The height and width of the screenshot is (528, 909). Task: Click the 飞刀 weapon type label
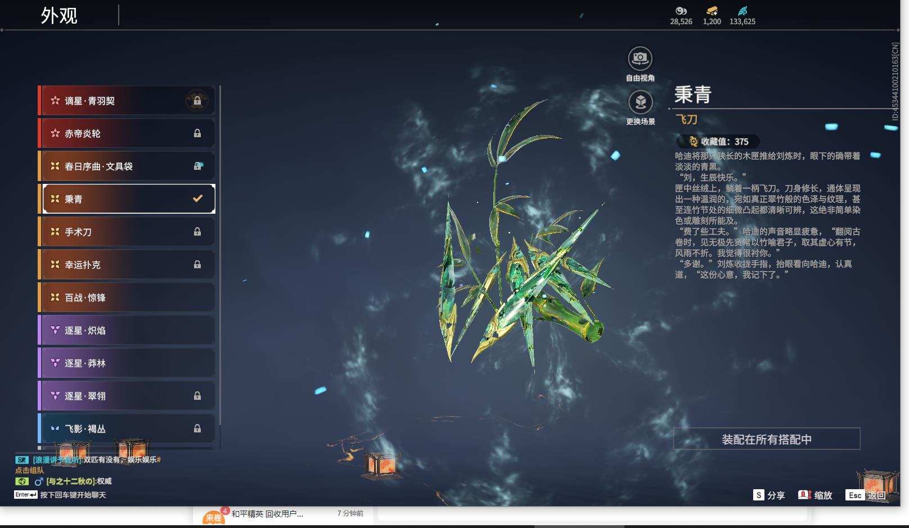tap(686, 119)
